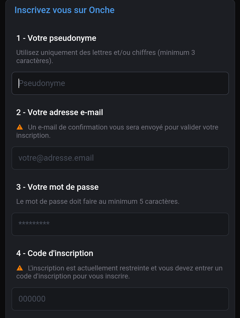This screenshot has width=240, height=318.
Task: Click the "4 - Code d'inscription" heading
Action: click(x=55, y=253)
